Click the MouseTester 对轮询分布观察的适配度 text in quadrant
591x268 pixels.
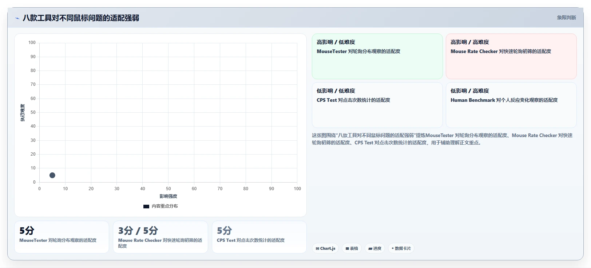pyautogui.click(x=358, y=52)
